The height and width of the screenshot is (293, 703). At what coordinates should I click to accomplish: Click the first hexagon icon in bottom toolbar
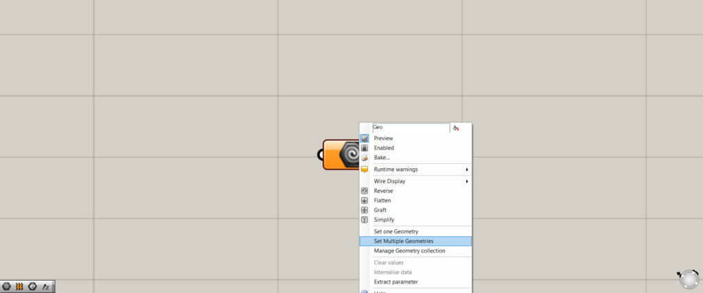pos(7,285)
